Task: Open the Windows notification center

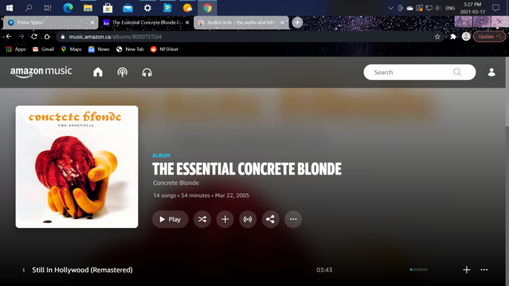Action: tap(496, 8)
